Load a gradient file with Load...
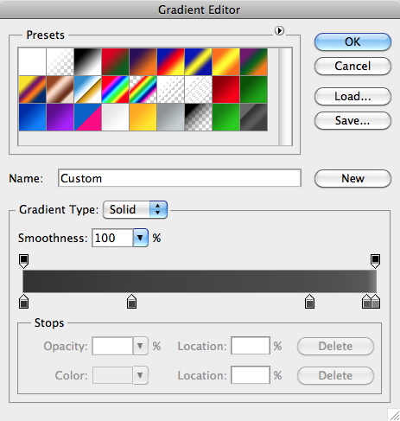 352,97
